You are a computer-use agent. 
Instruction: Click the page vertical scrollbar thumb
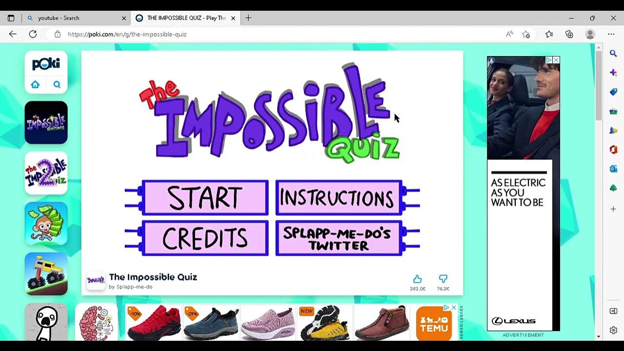point(599,85)
